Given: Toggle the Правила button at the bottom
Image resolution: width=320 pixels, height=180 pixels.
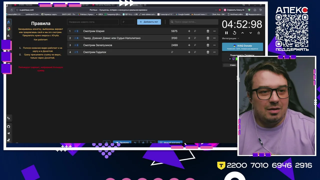Looking at the screenshot, I should tap(122, 142).
